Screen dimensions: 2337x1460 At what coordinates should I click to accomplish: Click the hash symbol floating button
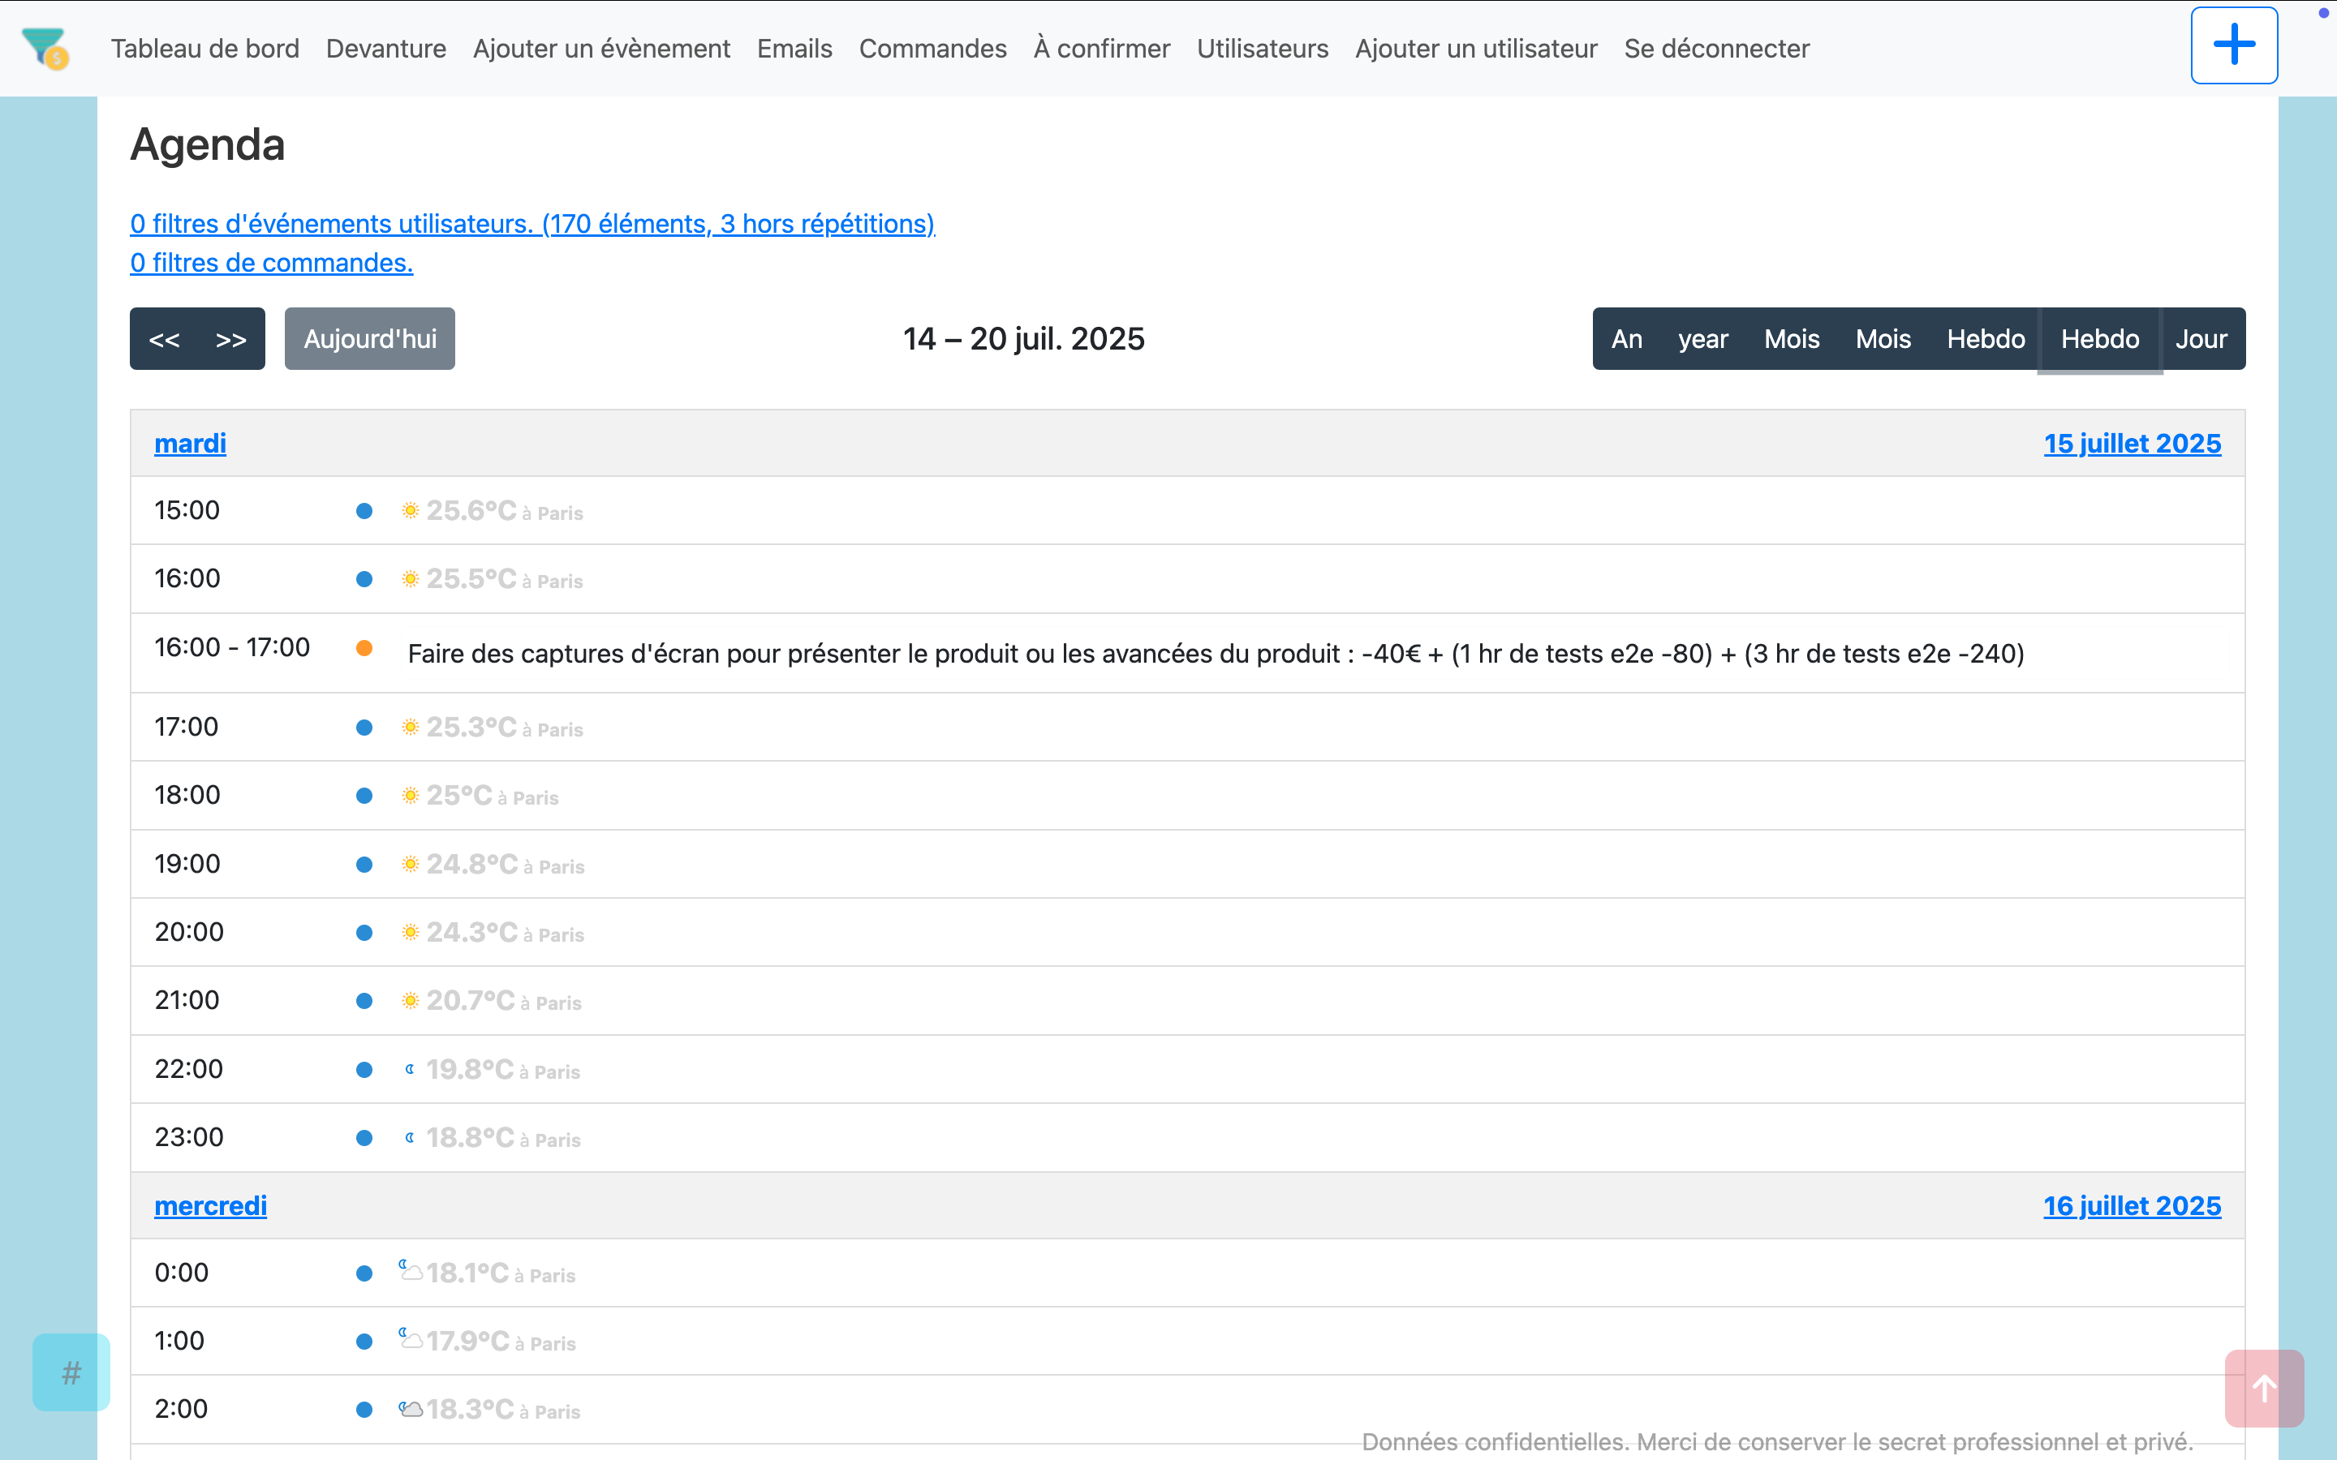tap(71, 1372)
